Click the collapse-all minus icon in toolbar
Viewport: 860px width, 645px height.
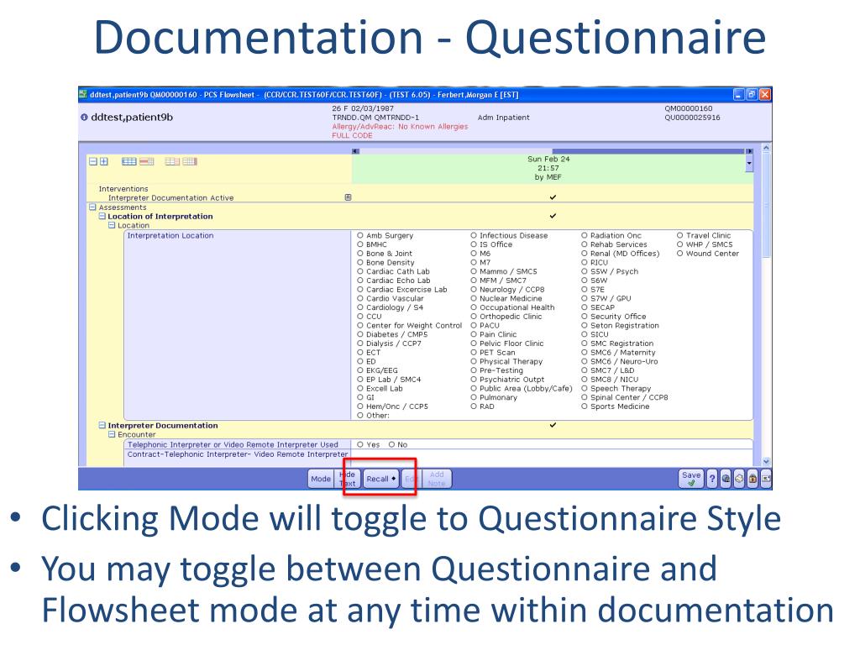pyautogui.click(x=92, y=161)
